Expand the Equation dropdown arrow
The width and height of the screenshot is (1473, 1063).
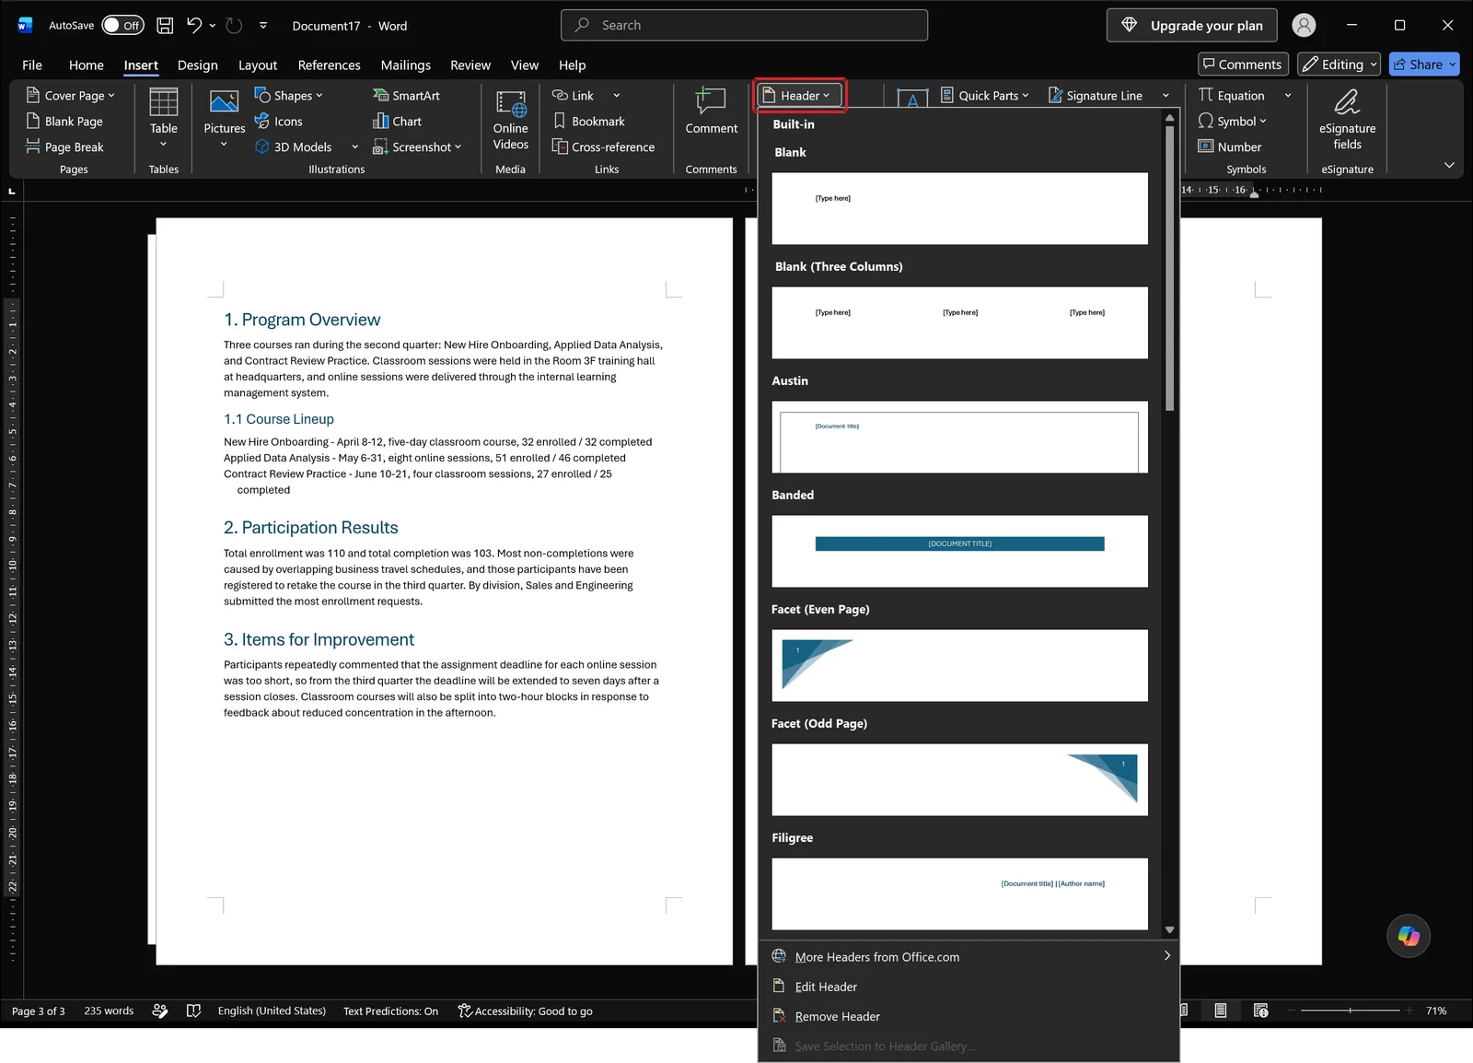(1288, 96)
